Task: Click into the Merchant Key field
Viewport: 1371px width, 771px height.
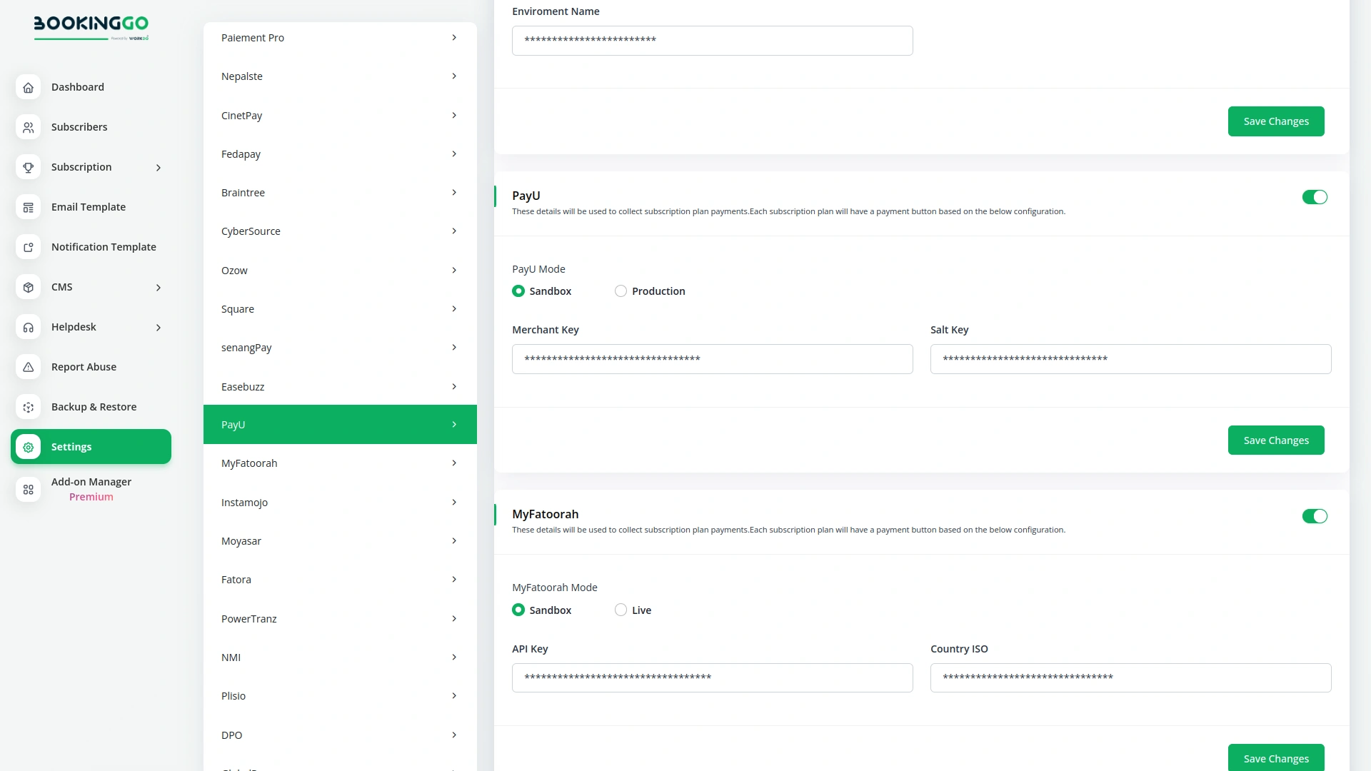Action: [x=712, y=359]
